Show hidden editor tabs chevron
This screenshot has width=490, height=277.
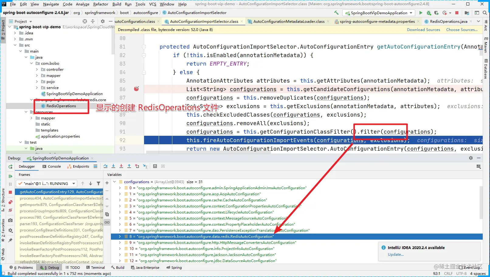click(x=478, y=21)
